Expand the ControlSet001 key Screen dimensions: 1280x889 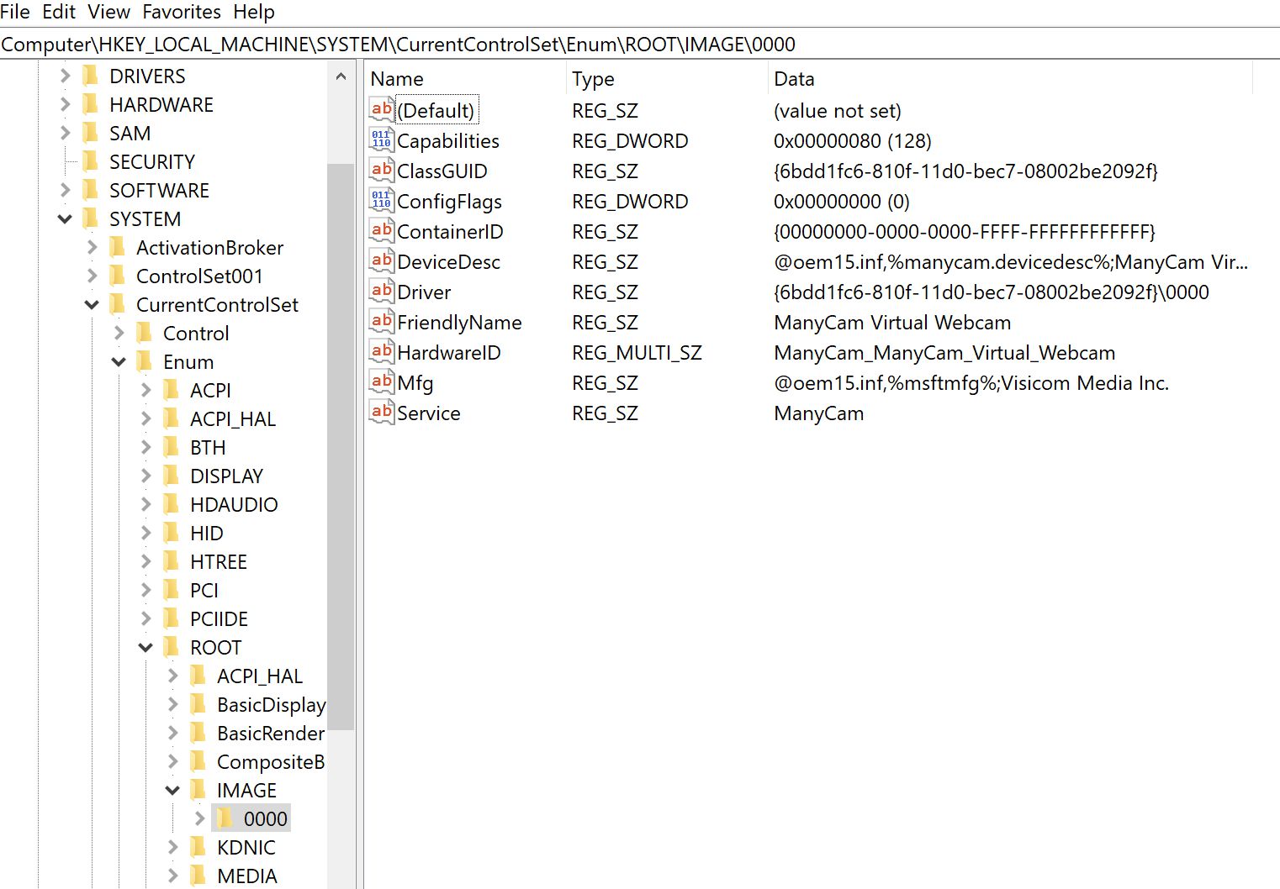point(92,276)
